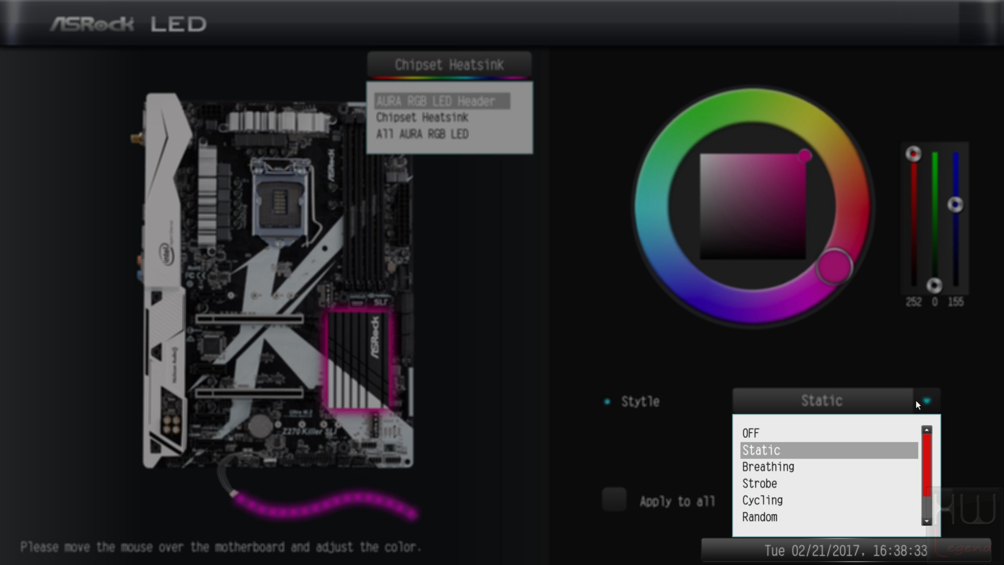Click the green value 0
The height and width of the screenshot is (565, 1004).
(934, 302)
